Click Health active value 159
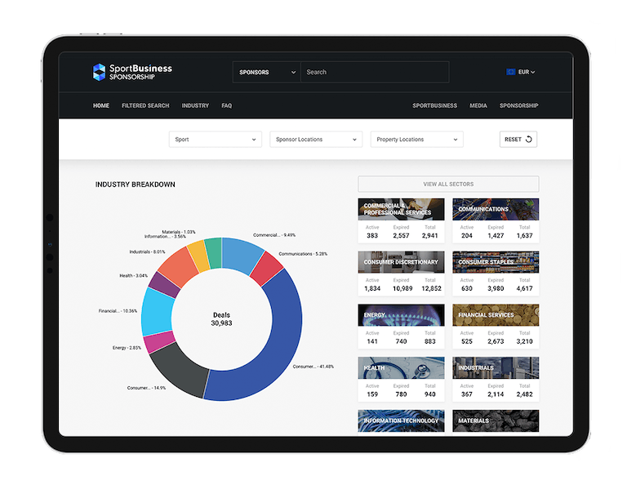 [x=372, y=394]
